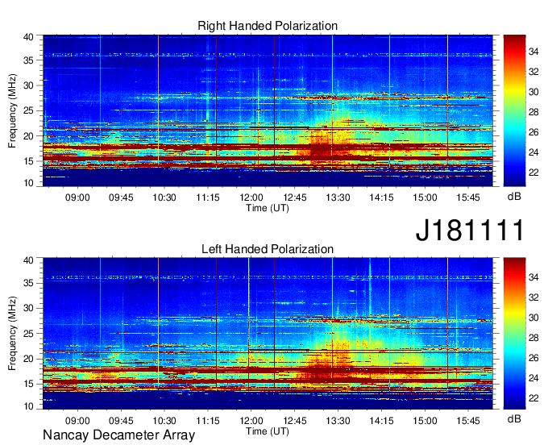Click the "Right Handed Polarization" plot title

(x=268, y=26)
